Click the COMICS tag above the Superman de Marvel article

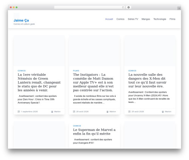coord(77,126)
